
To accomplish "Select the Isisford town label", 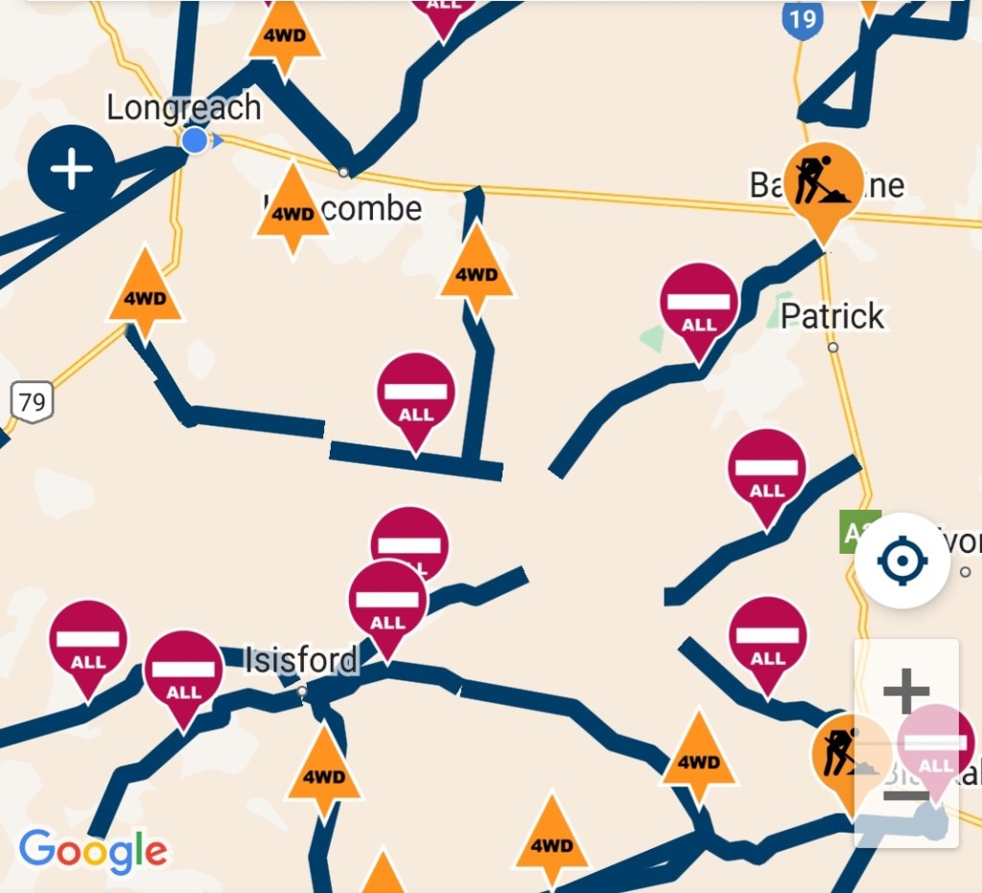I will pyautogui.click(x=301, y=659).
